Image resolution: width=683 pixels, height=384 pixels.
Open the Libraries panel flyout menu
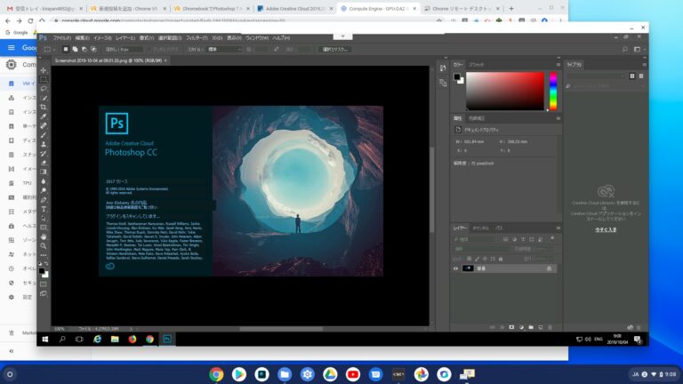coord(644,64)
